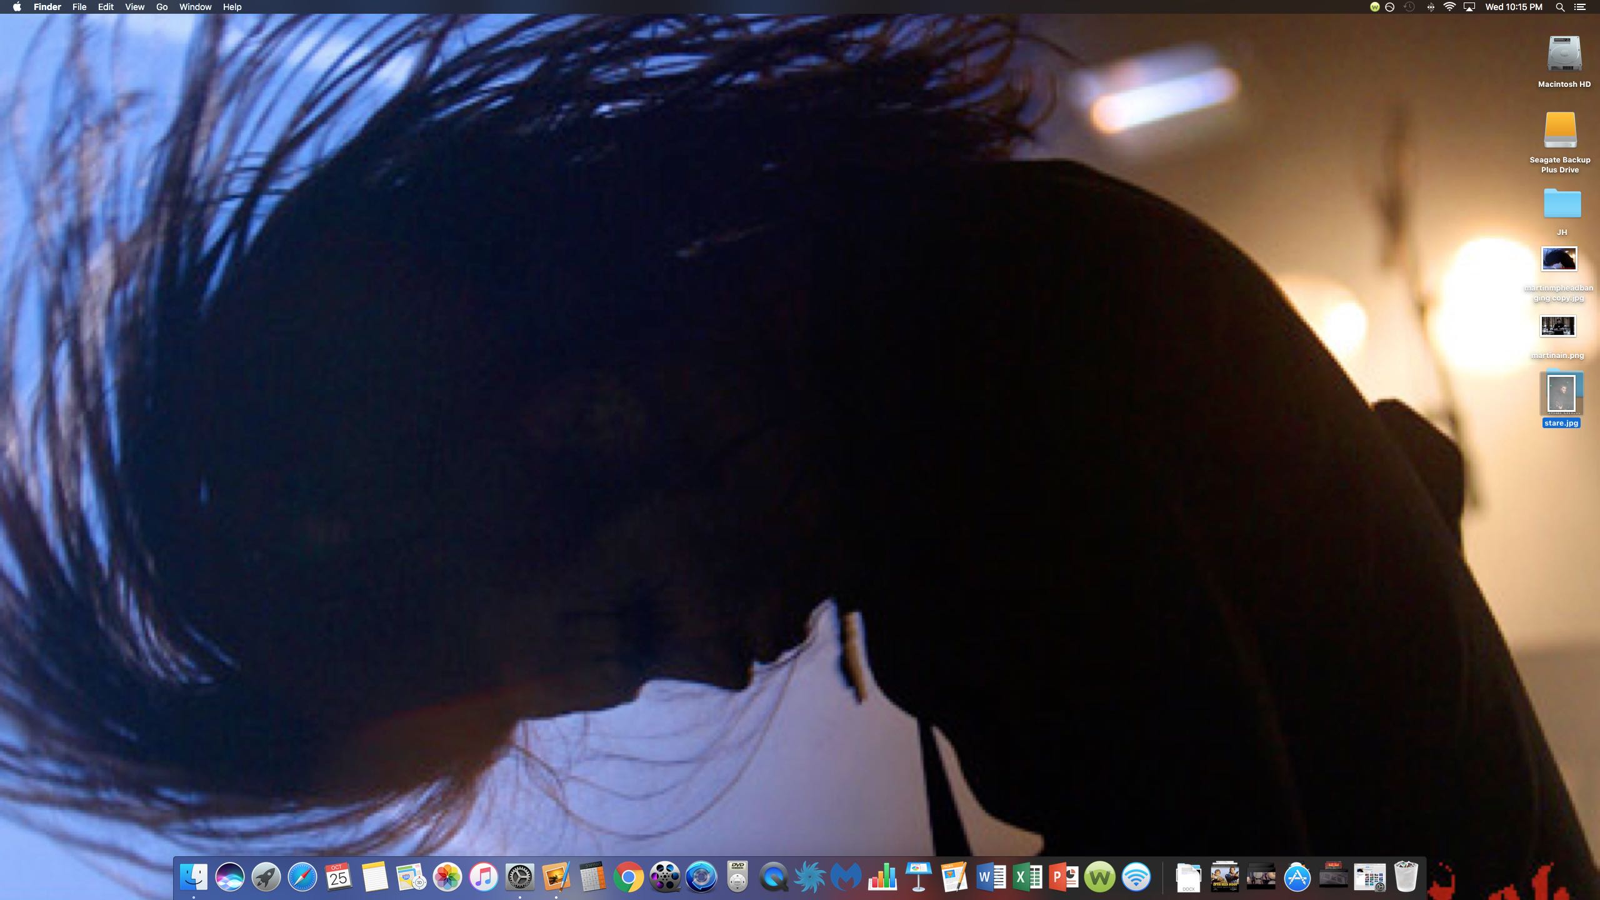Open QuickTime Player
Image resolution: width=1600 pixels, height=900 pixels.
[x=774, y=877]
